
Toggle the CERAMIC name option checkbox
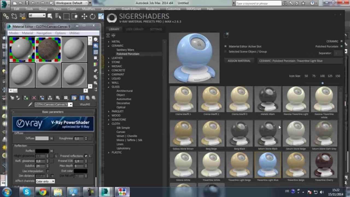tap(342, 41)
